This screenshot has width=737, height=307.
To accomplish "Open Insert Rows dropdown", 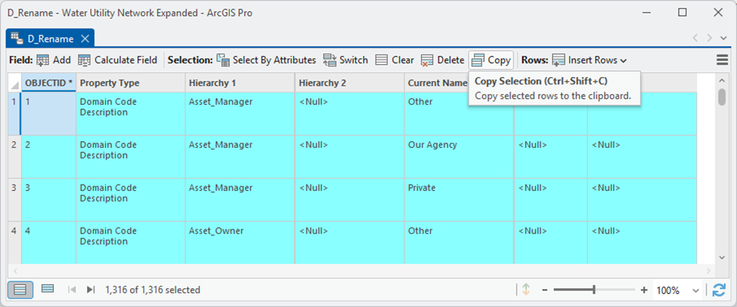I will (590, 60).
